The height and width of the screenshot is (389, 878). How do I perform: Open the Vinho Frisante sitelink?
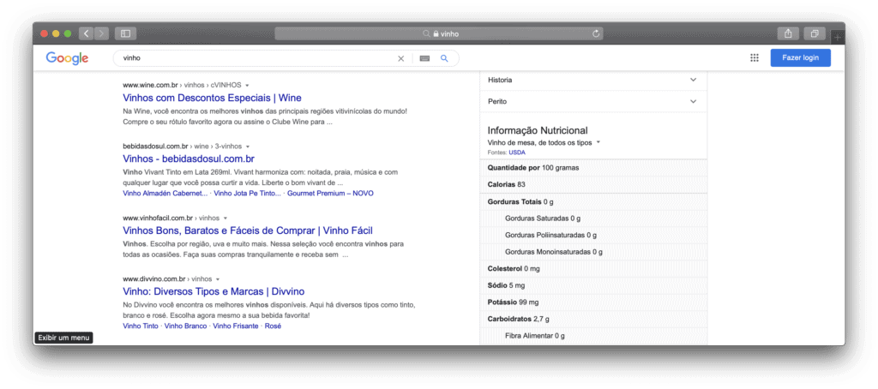pos(236,326)
